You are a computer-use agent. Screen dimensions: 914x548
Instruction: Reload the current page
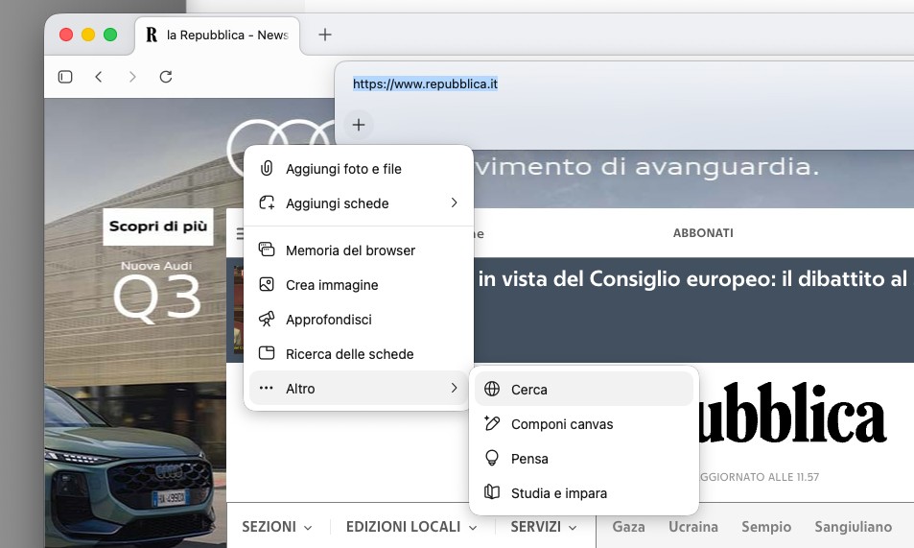(166, 77)
